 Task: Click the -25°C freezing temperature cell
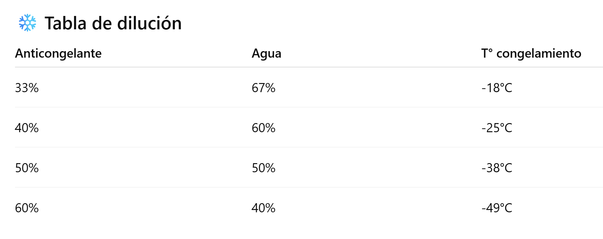click(497, 128)
